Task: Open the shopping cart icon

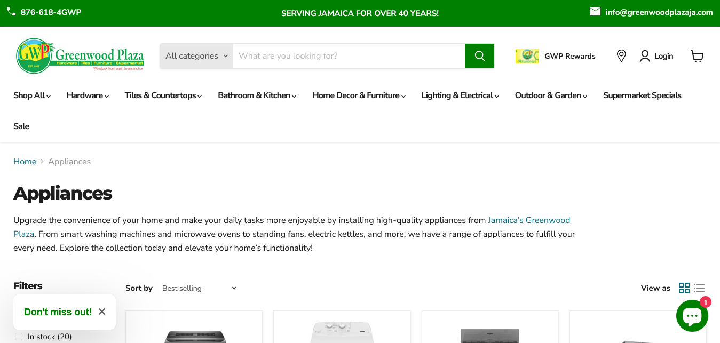Action: [697, 56]
